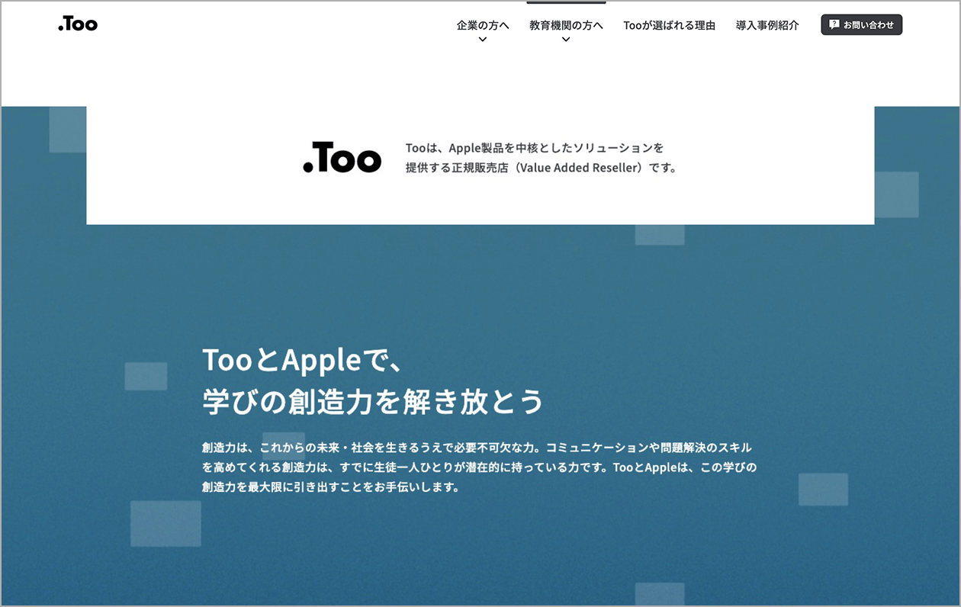Go to Tooが選ばれる理由 page
The width and height of the screenshot is (961, 607).
(x=670, y=25)
